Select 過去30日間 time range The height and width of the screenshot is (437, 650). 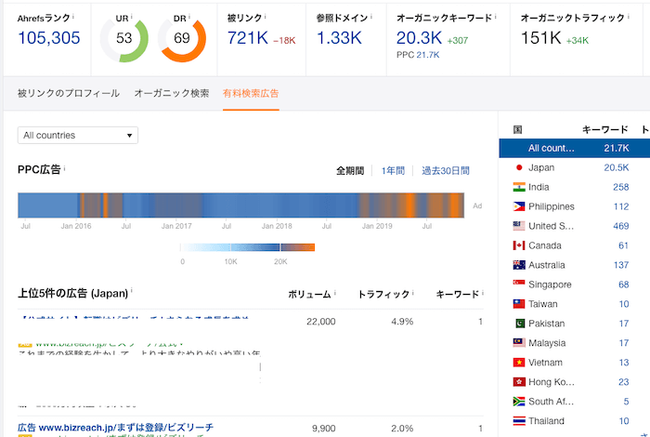[445, 170]
